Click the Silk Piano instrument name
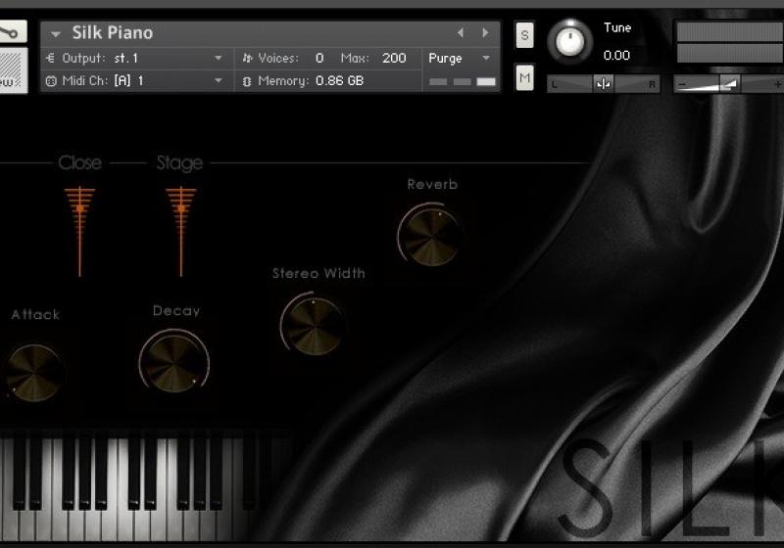 click(x=113, y=33)
